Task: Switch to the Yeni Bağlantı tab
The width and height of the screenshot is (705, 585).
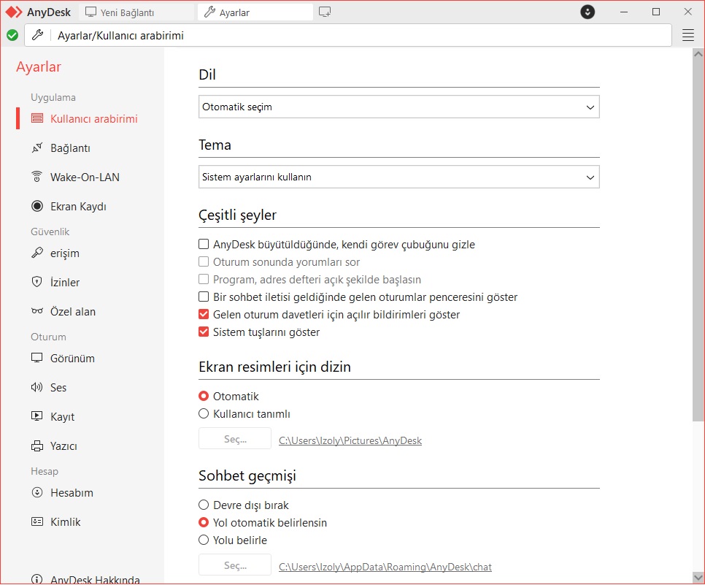Action: (136, 12)
